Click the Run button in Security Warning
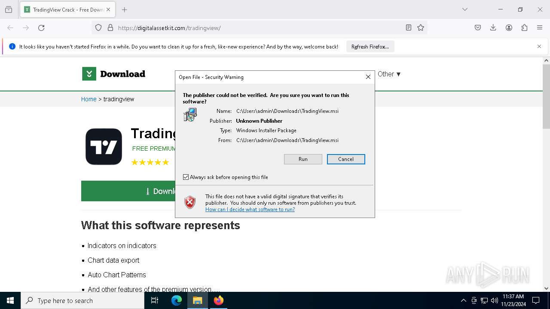 click(x=303, y=159)
